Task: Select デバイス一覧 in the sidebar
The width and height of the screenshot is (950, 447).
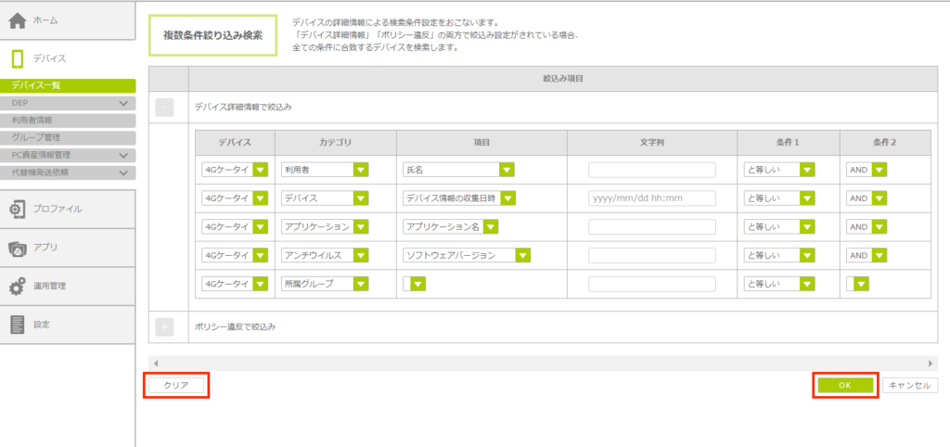Action: point(68,85)
